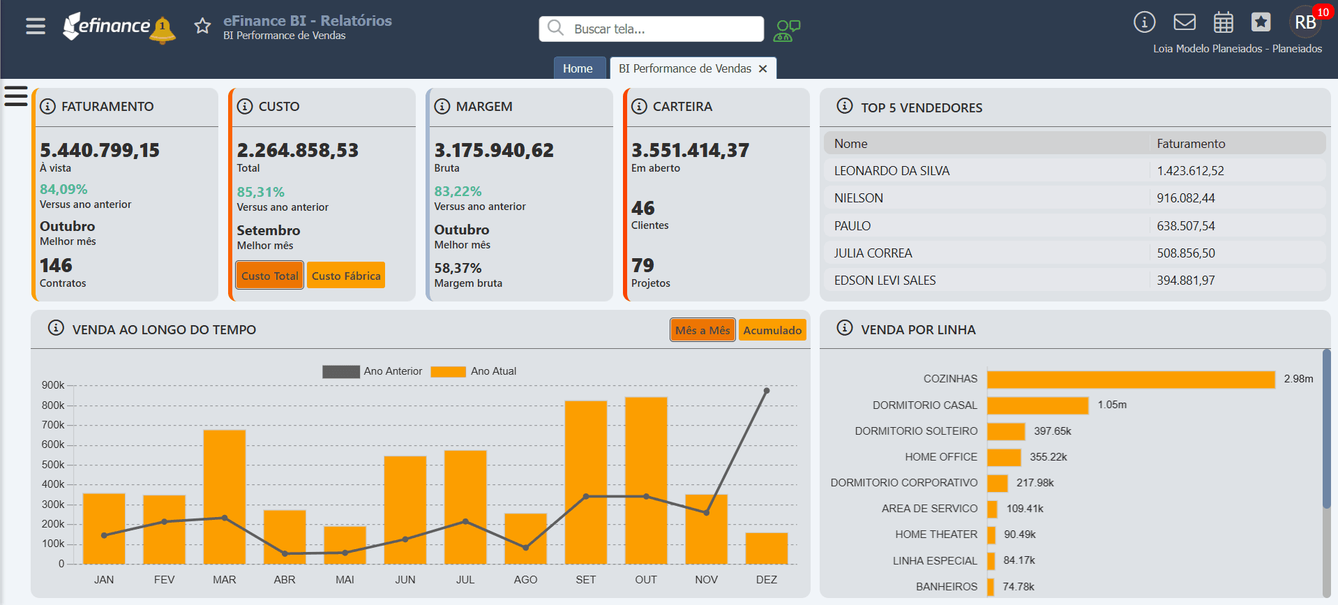The height and width of the screenshot is (605, 1338).
Task: Click the MAR bar in the sales chart
Action: [x=225, y=497]
